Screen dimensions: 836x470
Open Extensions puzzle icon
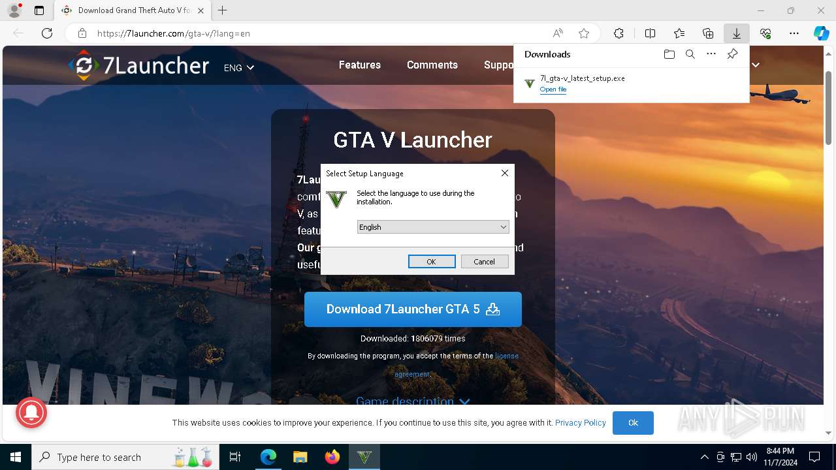(619, 33)
